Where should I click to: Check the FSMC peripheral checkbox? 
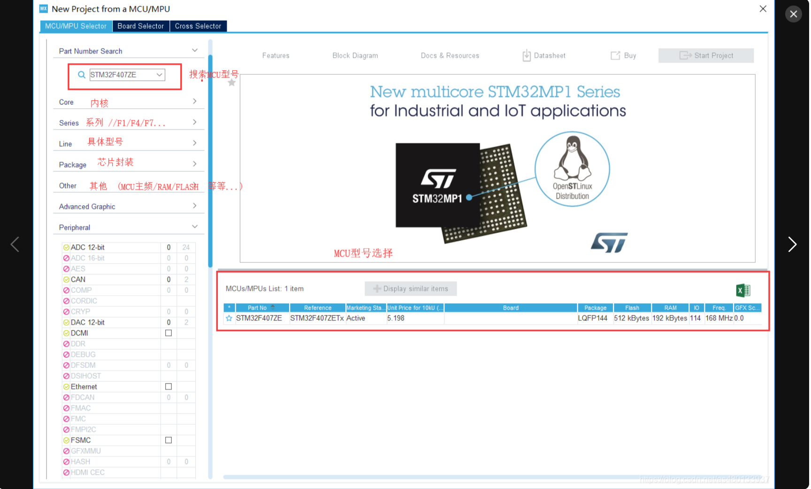[x=168, y=440]
